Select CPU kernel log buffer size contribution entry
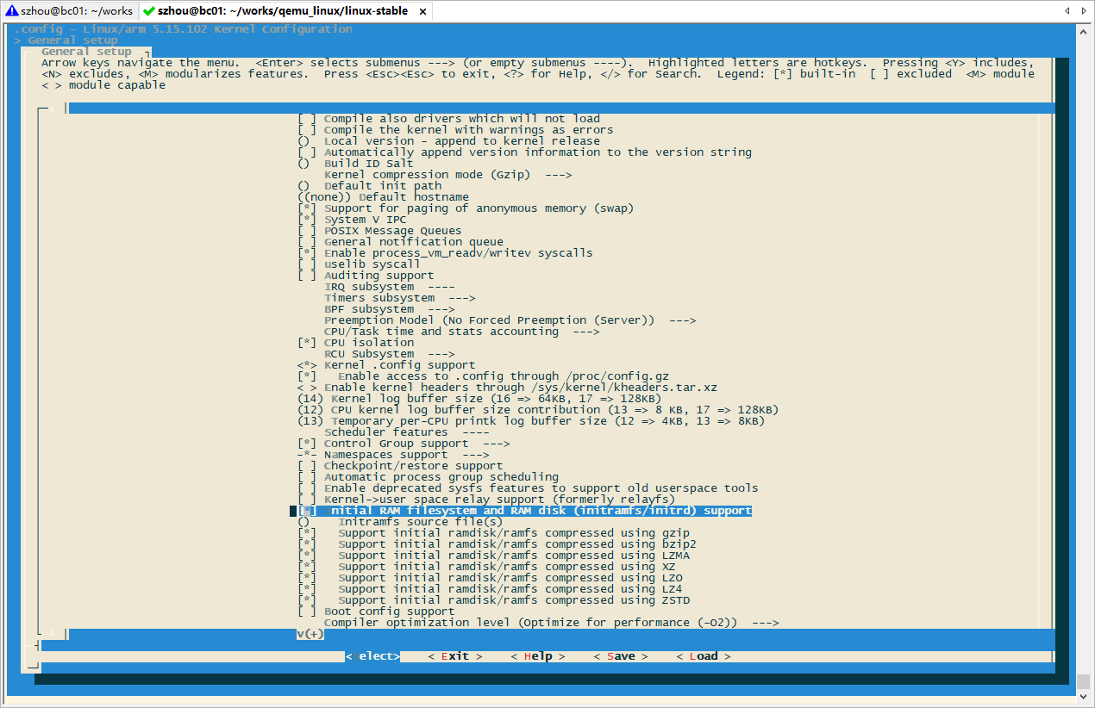 coord(538,410)
